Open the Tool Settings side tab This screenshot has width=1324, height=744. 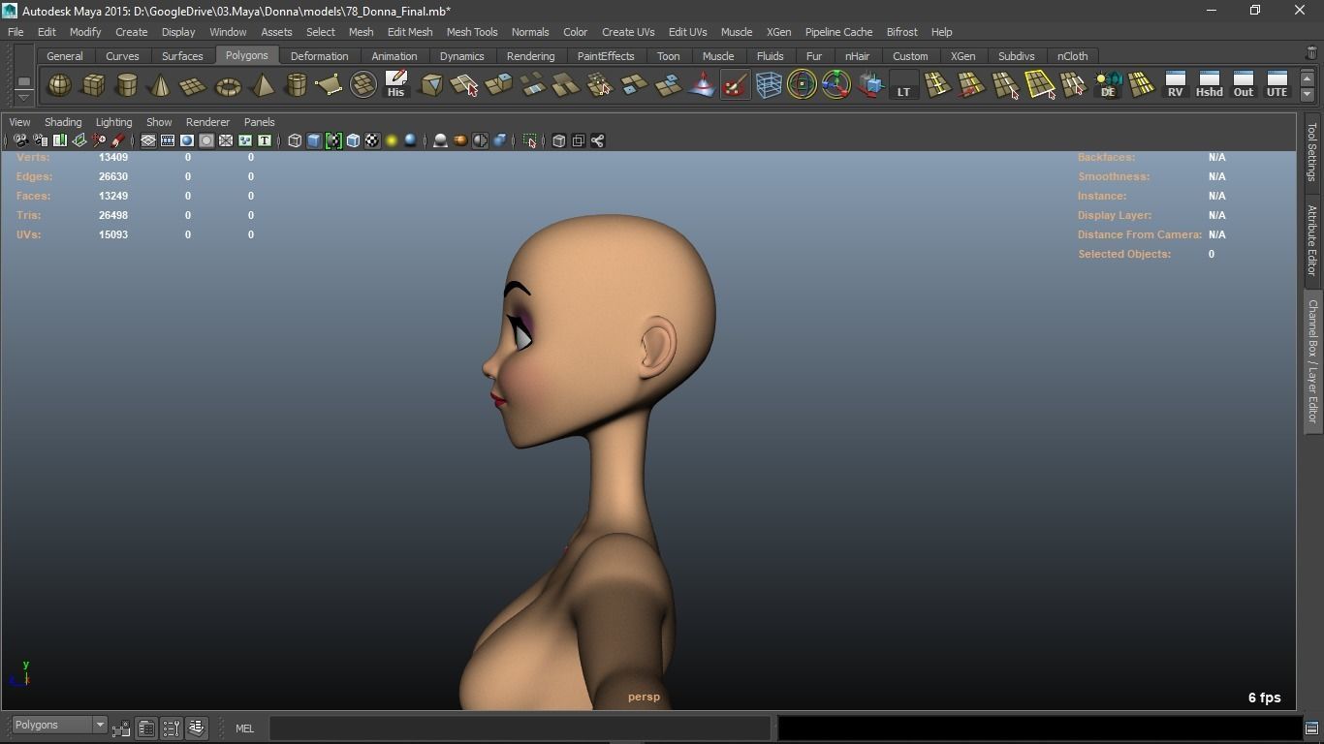(x=1311, y=151)
